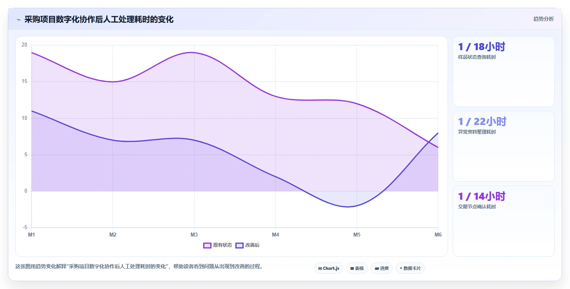Open the 趋势分析 label in header

[x=543, y=19]
